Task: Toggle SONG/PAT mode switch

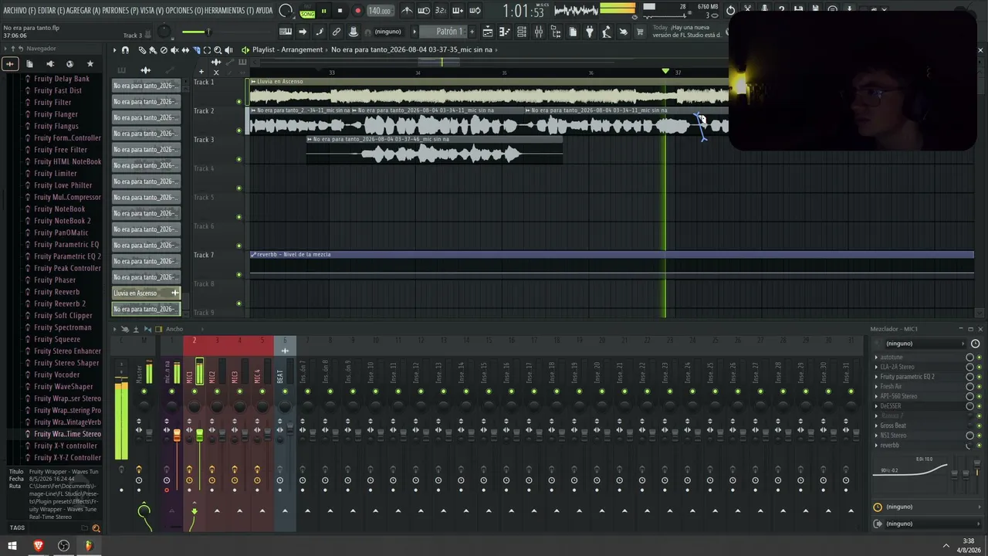Action: [307, 11]
